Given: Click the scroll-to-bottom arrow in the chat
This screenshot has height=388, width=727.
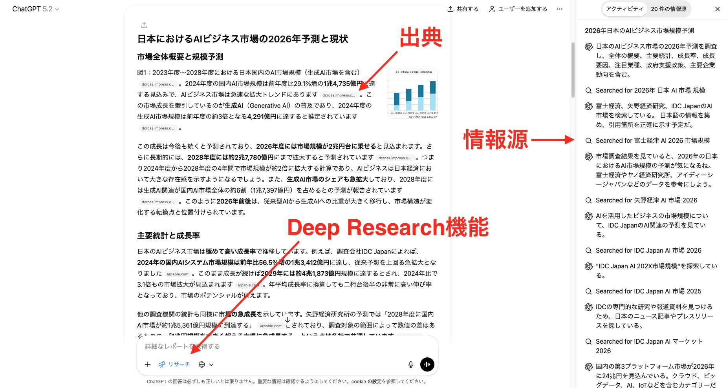Looking at the screenshot, I should [288, 320].
